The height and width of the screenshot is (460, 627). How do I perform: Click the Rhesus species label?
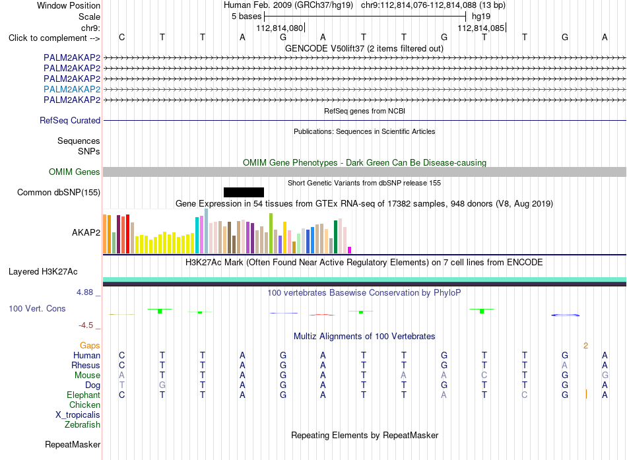click(86, 365)
